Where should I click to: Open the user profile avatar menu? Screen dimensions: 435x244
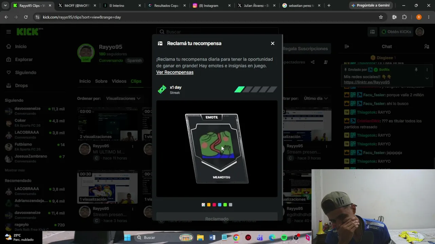pyautogui.click(x=420, y=32)
